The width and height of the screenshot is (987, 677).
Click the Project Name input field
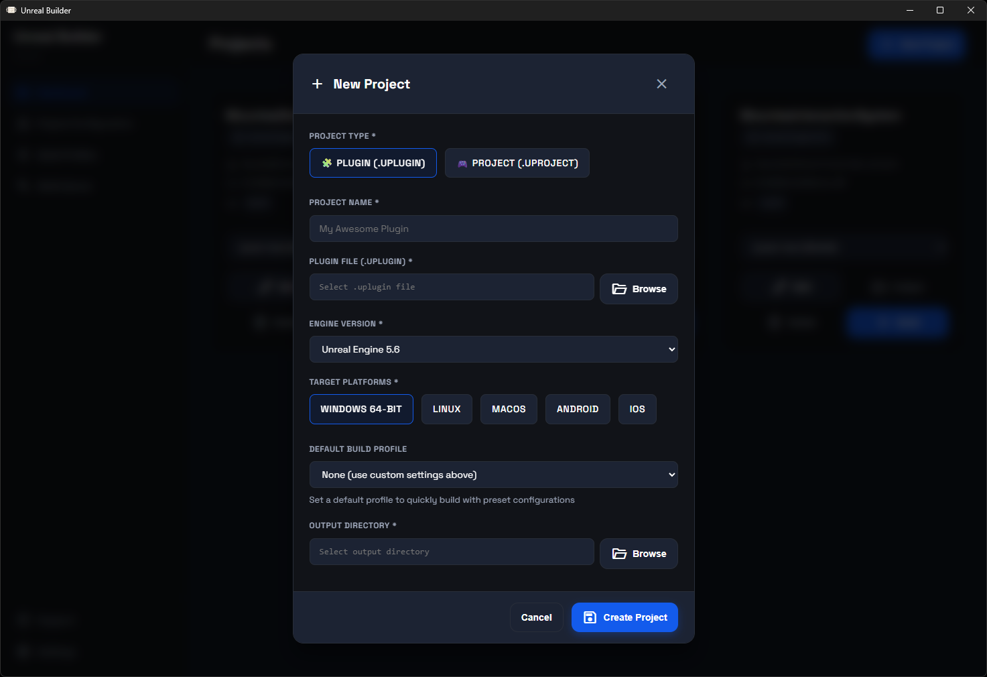[x=493, y=229]
